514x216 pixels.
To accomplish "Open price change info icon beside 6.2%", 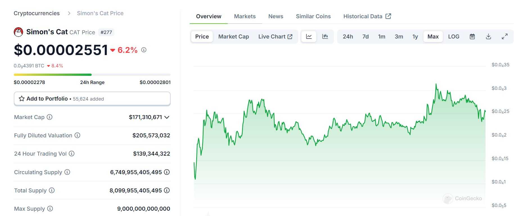I will (144, 50).
